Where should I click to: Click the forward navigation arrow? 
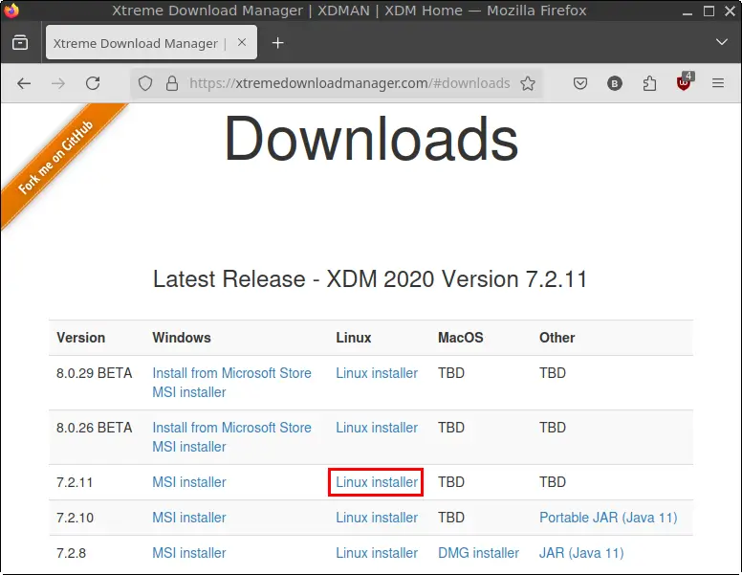tap(58, 84)
